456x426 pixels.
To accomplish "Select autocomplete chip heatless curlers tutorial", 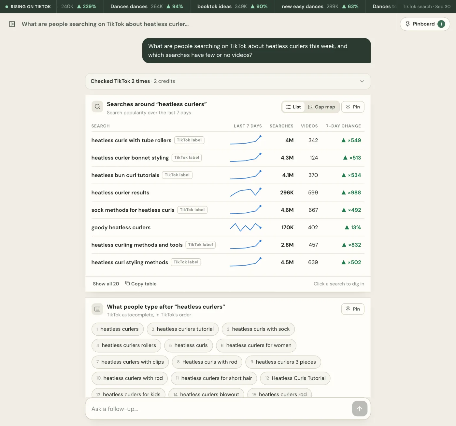I will click(182, 329).
